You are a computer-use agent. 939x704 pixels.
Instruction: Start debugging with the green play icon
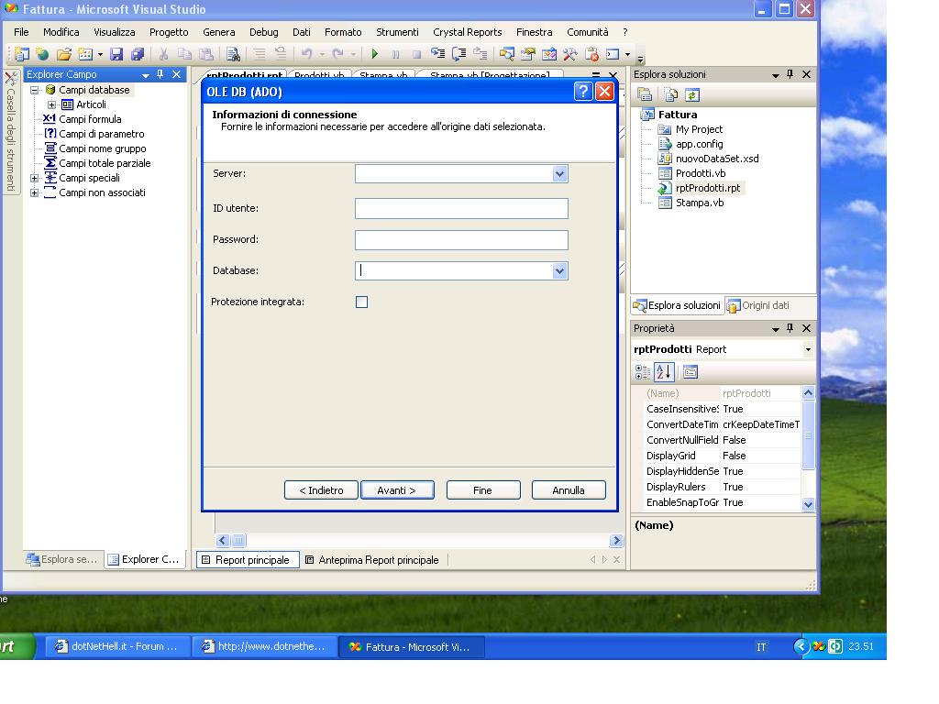[x=374, y=54]
